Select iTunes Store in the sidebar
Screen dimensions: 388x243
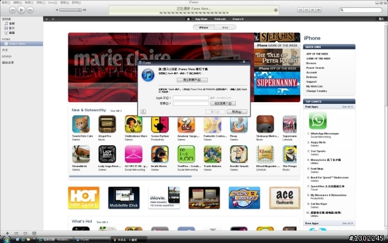click(22, 44)
